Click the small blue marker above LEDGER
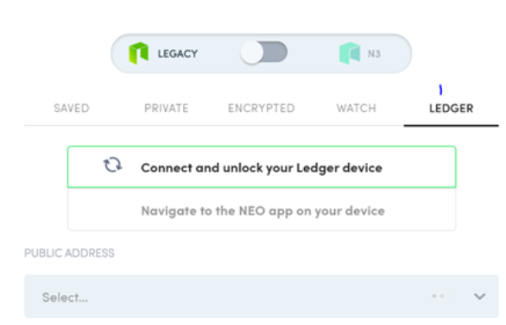This screenshot has height=325, width=506. tap(440, 90)
